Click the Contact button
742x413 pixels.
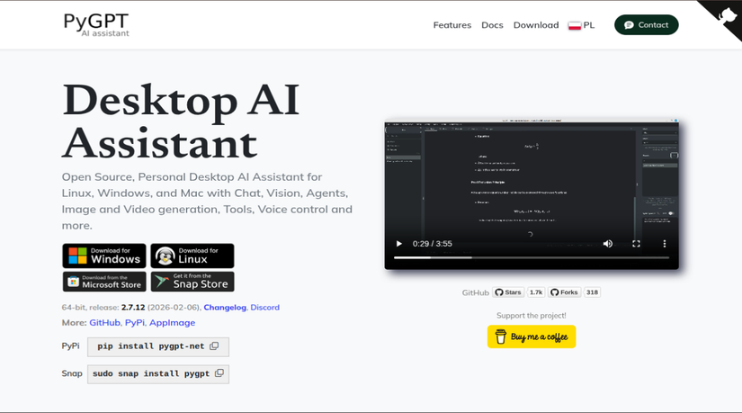(646, 24)
